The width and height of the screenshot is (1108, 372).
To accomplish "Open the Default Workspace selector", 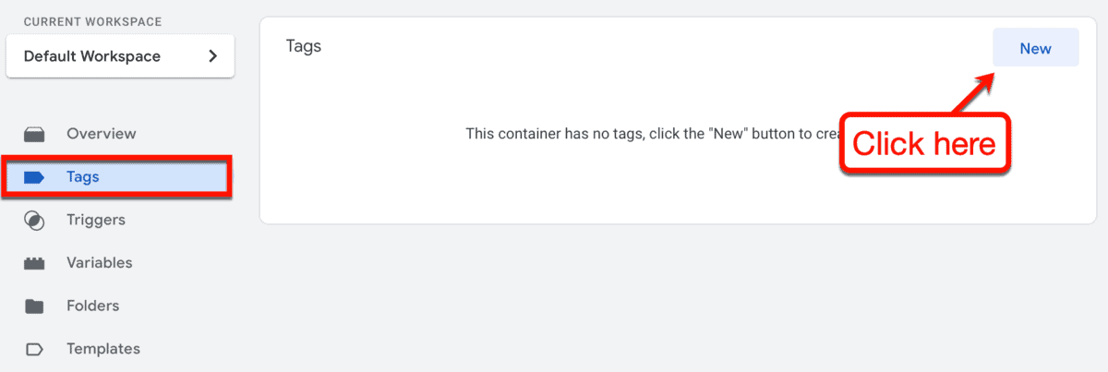I will point(120,56).
